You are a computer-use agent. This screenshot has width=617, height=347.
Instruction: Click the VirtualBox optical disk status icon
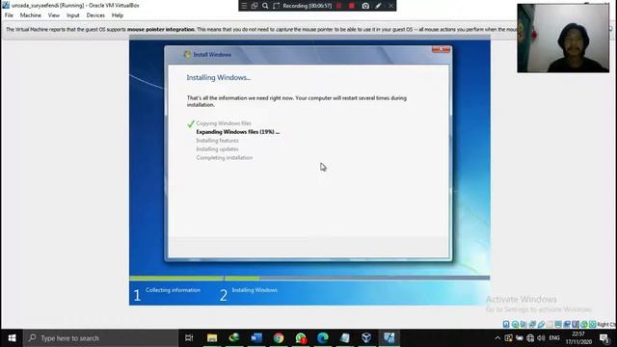[515, 324]
